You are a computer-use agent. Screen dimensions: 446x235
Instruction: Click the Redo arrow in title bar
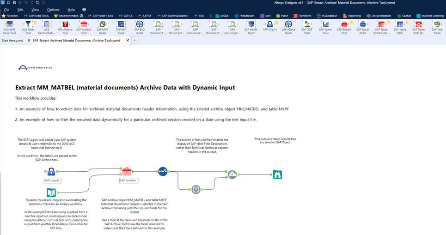pos(43,3)
